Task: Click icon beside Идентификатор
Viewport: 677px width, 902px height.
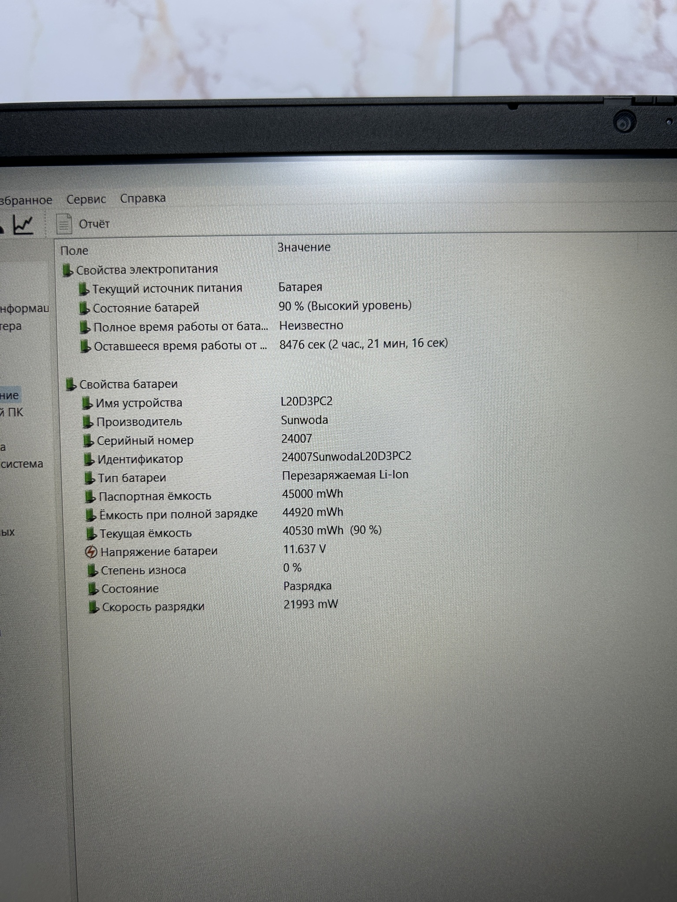Action: [x=89, y=459]
